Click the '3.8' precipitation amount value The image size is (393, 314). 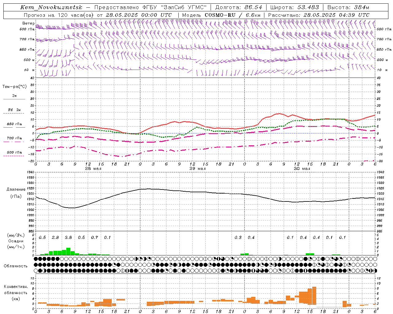coord(68,237)
